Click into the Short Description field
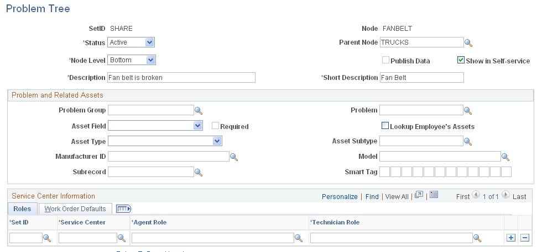 coord(421,78)
